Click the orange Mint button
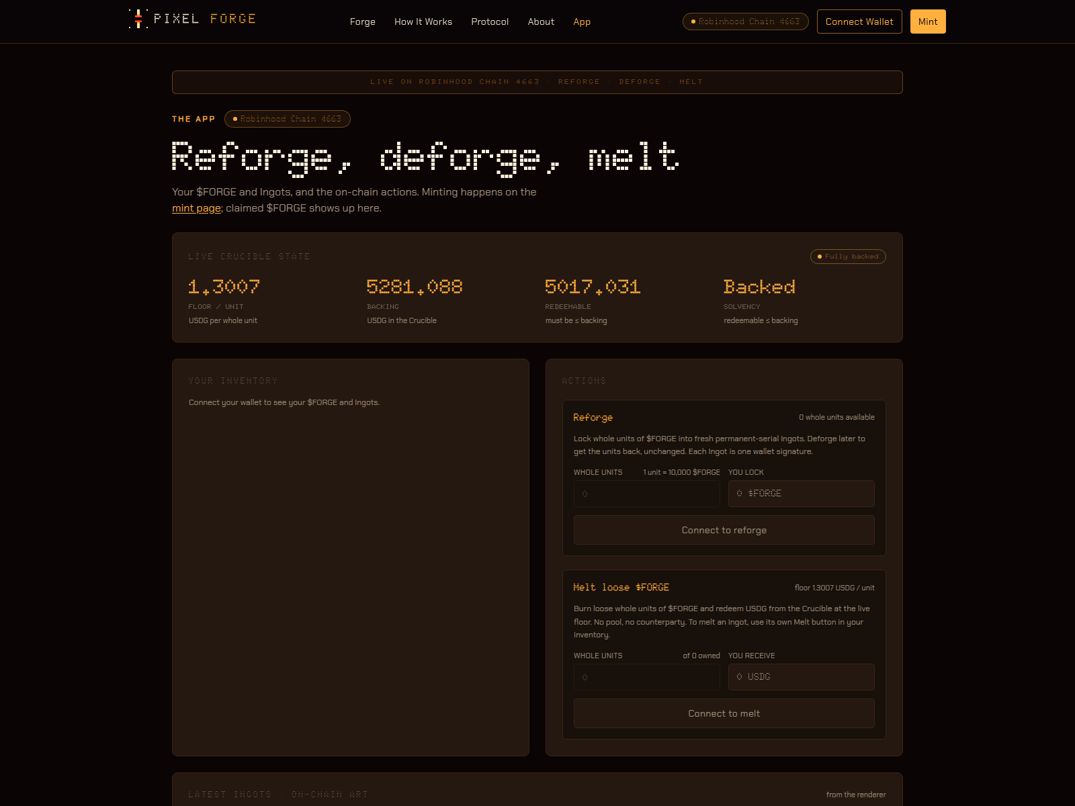 928,21
